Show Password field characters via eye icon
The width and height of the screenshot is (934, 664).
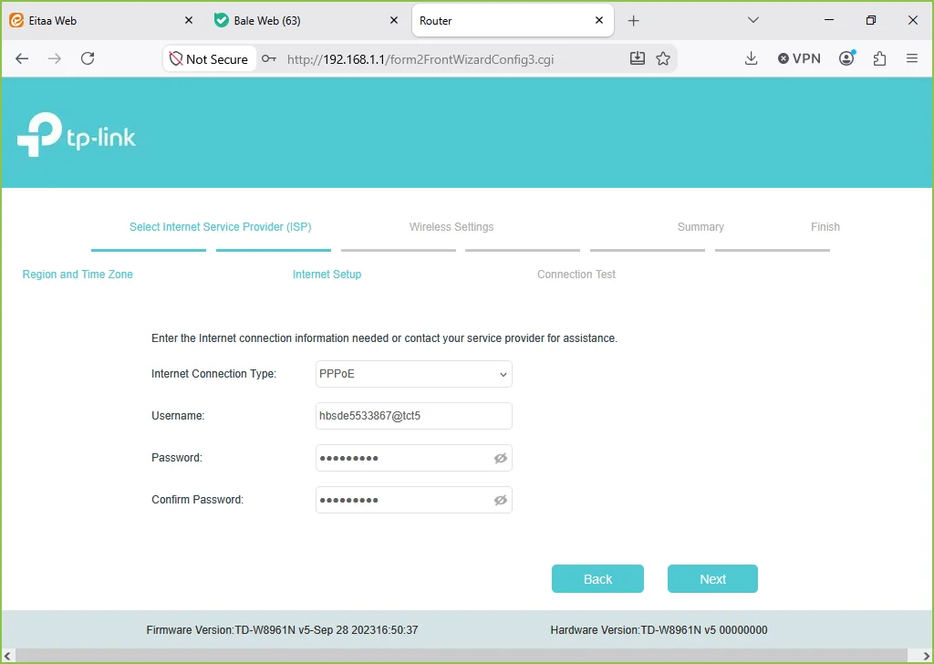click(501, 458)
